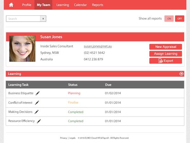Click into the Search field
190x143 pixels.
pyautogui.click(x=23, y=19)
